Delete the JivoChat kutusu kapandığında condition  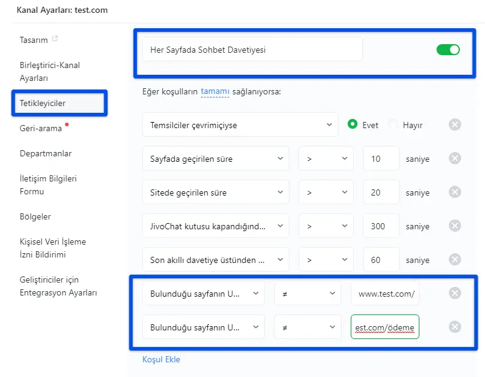pyautogui.click(x=455, y=226)
